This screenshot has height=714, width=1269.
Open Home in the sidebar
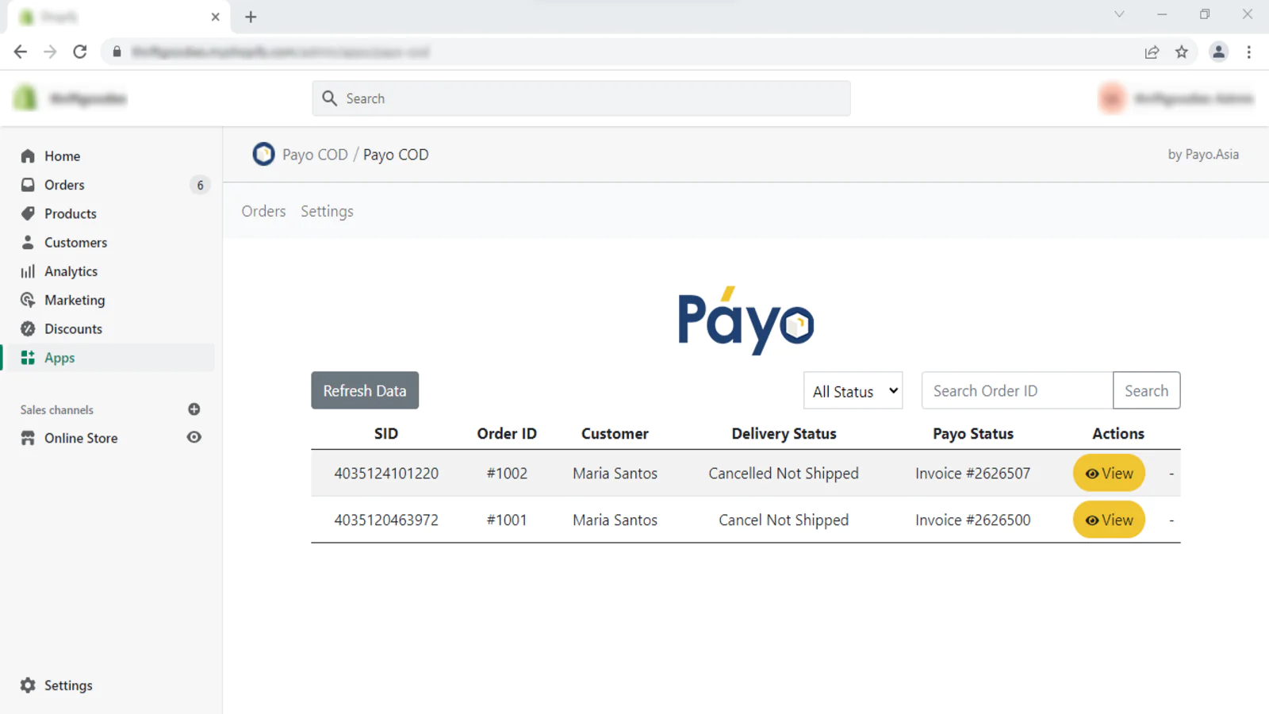(x=62, y=156)
